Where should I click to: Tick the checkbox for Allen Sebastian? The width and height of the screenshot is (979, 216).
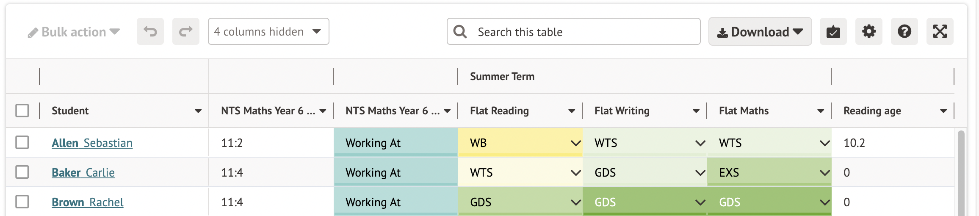coord(22,142)
